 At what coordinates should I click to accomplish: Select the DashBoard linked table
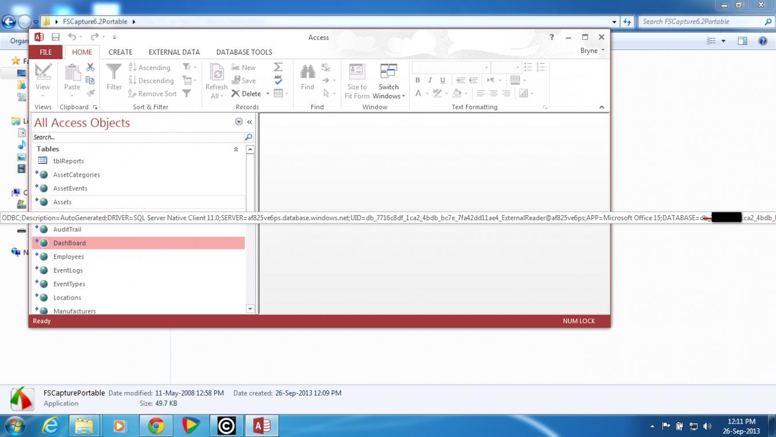pyautogui.click(x=138, y=243)
